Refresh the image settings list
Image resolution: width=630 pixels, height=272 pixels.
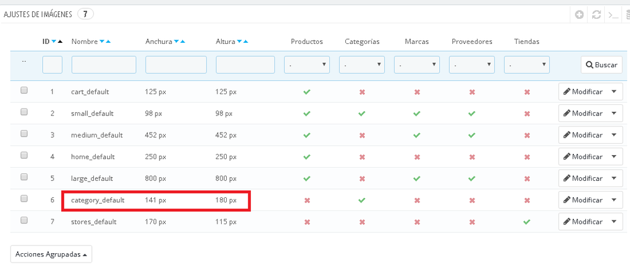tap(596, 15)
